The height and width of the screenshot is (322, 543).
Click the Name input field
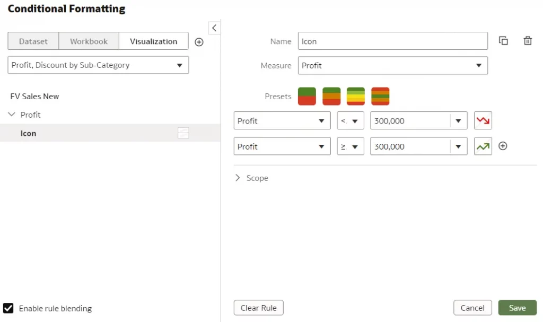pos(392,41)
